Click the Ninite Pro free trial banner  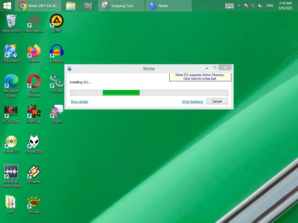tap(200, 77)
